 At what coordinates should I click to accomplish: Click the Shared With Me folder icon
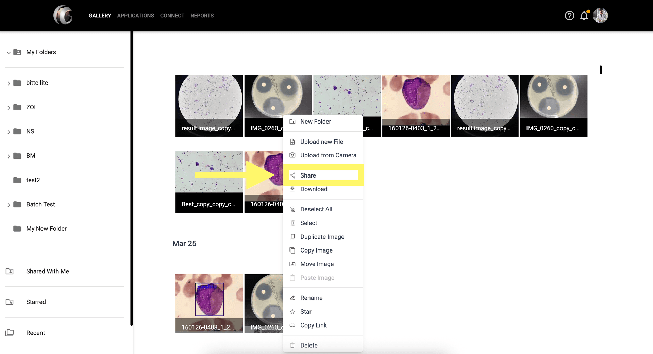10,271
